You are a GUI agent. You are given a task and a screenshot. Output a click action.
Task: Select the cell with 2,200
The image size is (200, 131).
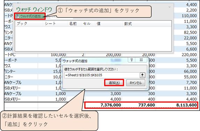pyautogui.click(x=186, y=10)
